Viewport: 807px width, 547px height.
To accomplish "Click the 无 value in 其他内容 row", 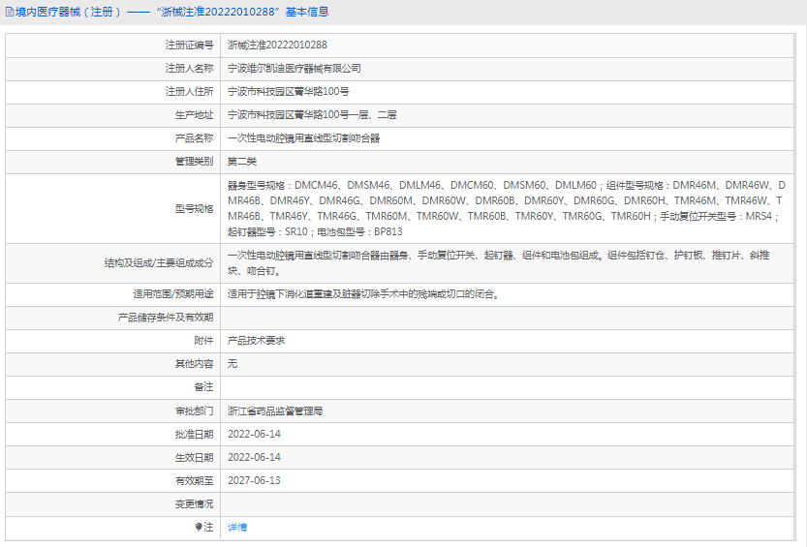I will coord(233,364).
